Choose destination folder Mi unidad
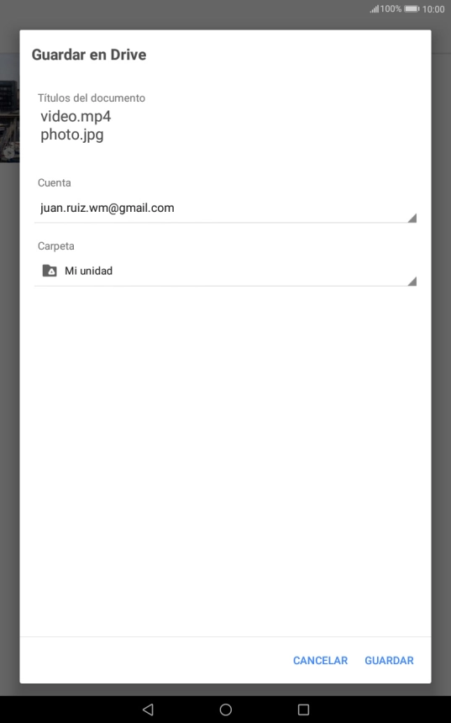451x723 pixels. pos(225,271)
